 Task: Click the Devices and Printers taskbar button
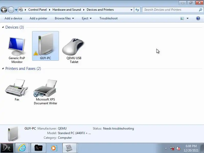click(69, 148)
